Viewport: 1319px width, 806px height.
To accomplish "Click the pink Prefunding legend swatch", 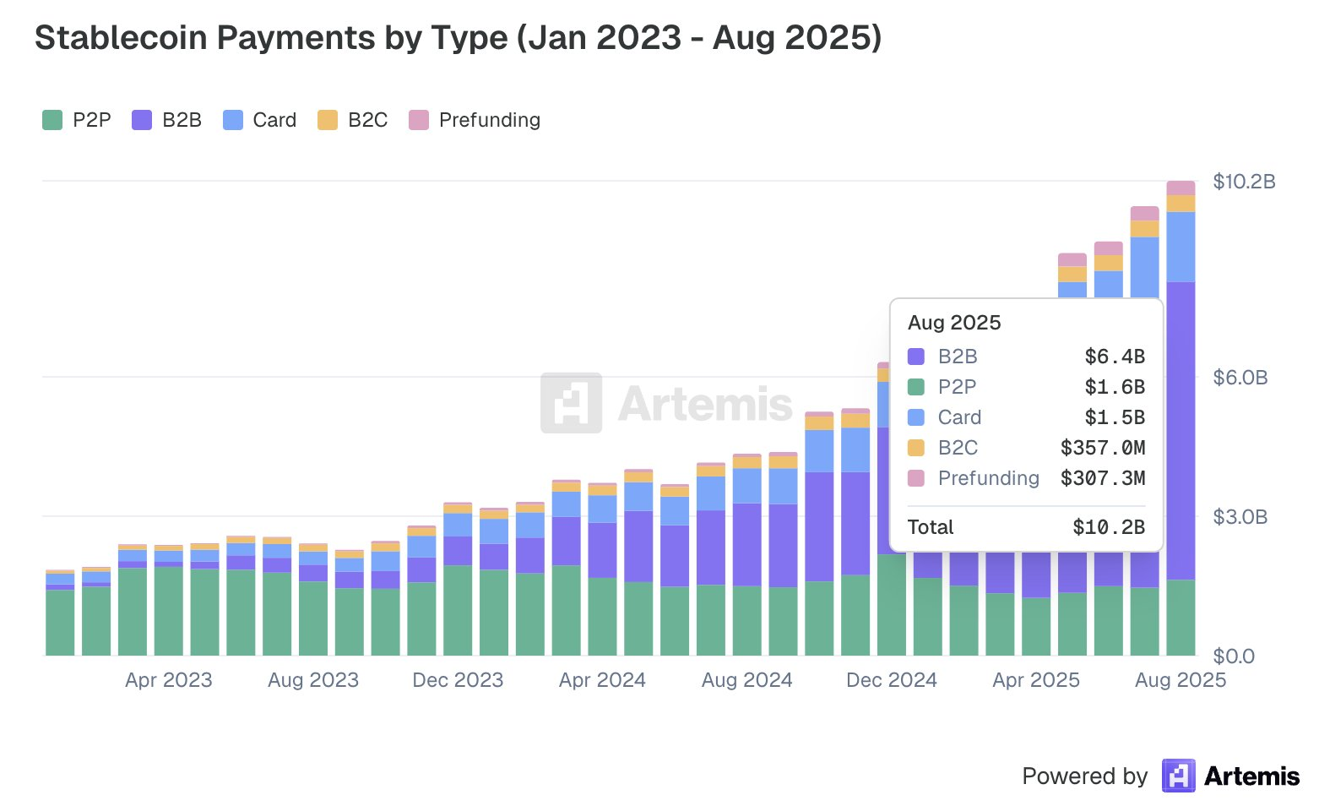I will coord(417,120).
